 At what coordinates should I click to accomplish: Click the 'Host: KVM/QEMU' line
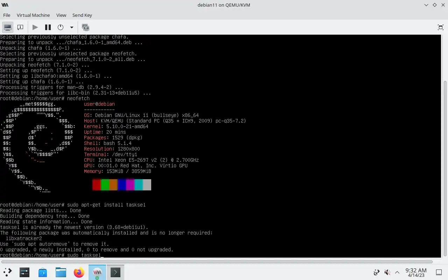click(165, 121)
